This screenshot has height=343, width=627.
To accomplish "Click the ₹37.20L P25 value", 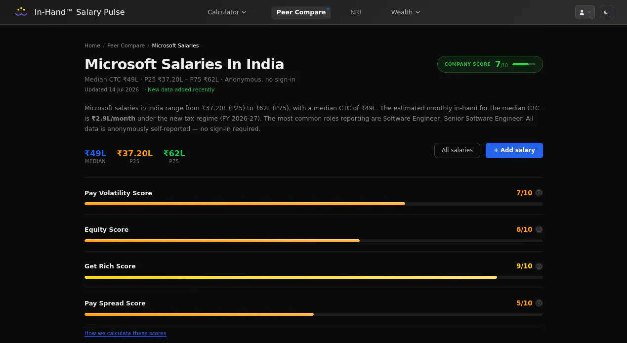I will pos(135,153).
